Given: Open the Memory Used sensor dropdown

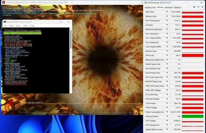Looking at the screenshot, I should point(167,51).
